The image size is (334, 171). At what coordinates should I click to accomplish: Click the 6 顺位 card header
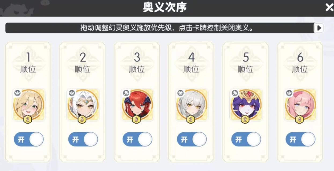300,62
